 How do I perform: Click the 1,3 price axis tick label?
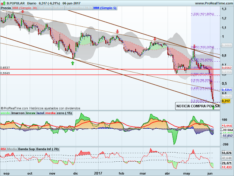coord(224,9)
